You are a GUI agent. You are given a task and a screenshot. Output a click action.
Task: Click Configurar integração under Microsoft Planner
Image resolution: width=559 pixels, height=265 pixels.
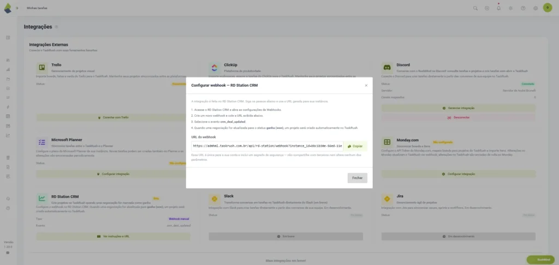(x=114, y=174)
